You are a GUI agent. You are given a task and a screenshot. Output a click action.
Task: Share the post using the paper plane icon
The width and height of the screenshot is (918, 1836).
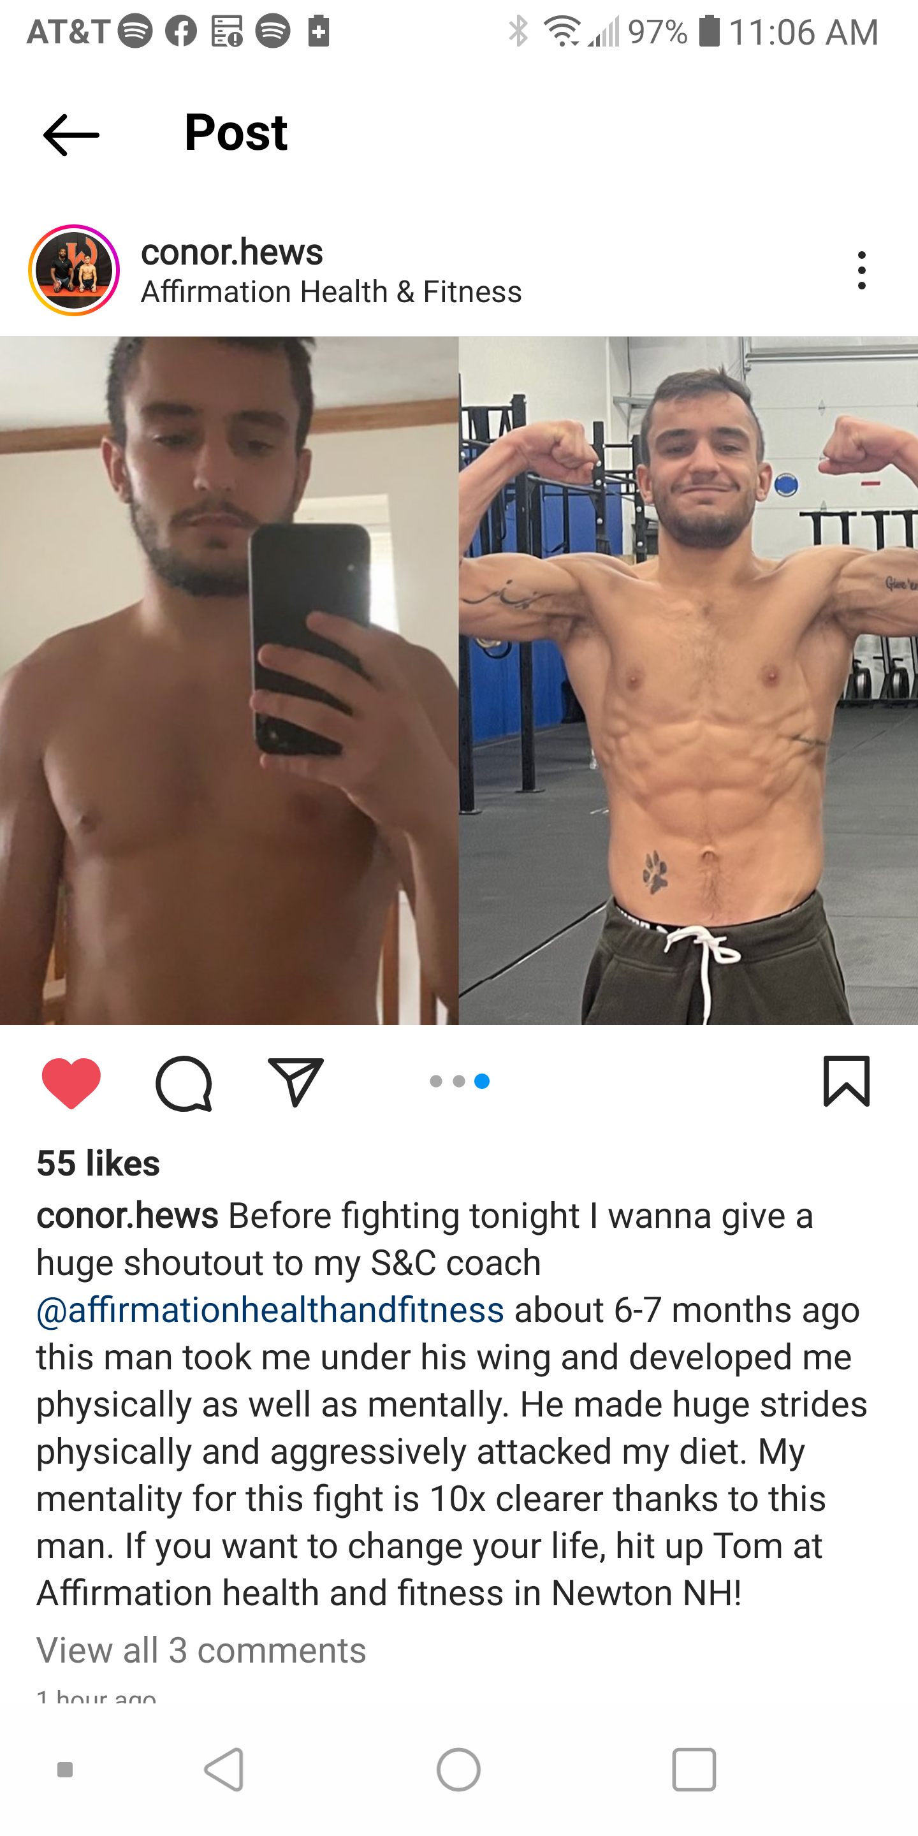[296, 1081]
